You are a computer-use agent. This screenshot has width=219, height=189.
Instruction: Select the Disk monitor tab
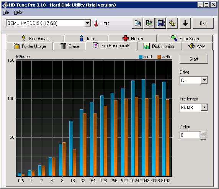tap(159, 46)
